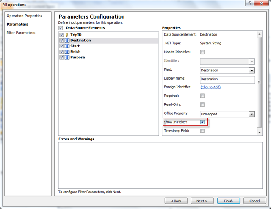Go to Filter Parameters step
Viewport: 271px width, 209px height.
21,33
